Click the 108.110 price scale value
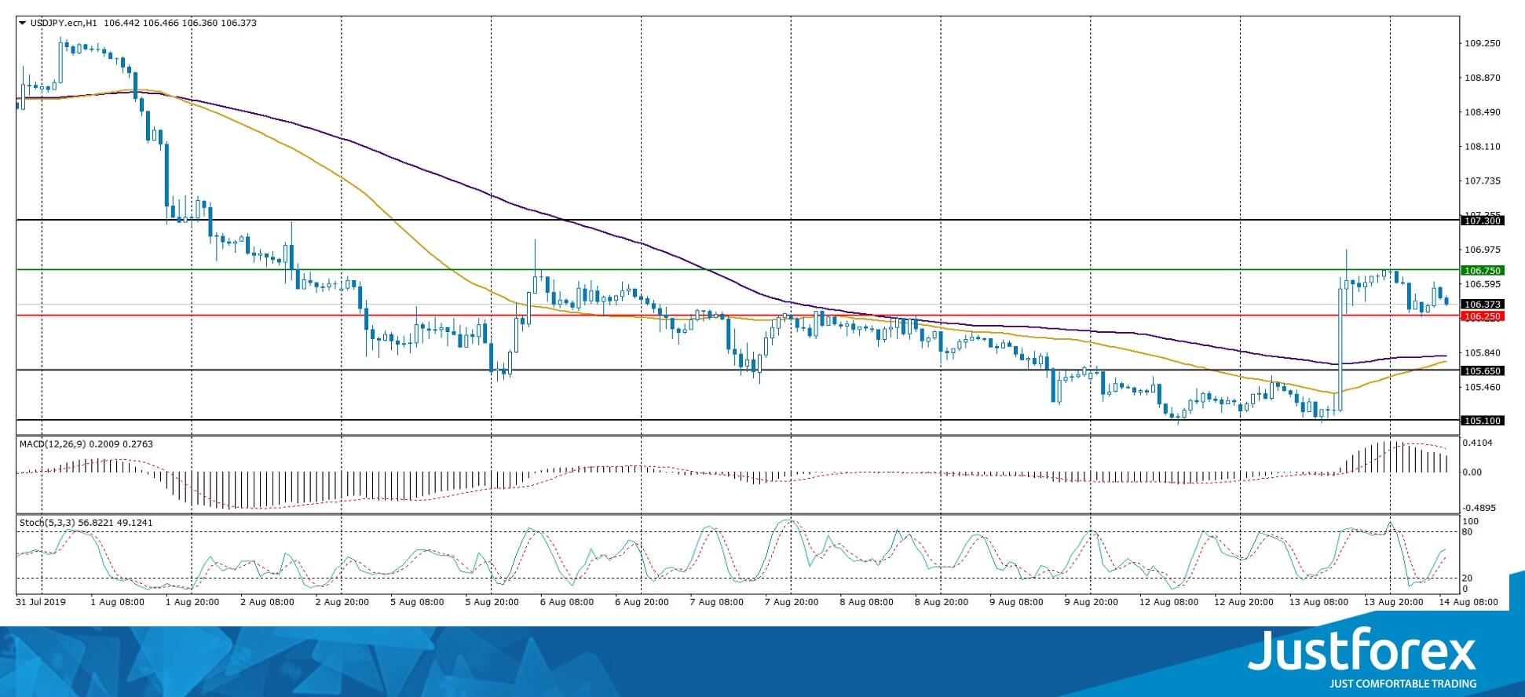The height and width of the screenshot is (697, 1525). pyautogui.click(x=1483, y=147)
